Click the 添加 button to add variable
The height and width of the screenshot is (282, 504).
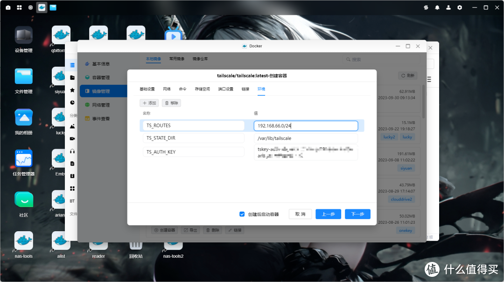click(x=149, y=103)
